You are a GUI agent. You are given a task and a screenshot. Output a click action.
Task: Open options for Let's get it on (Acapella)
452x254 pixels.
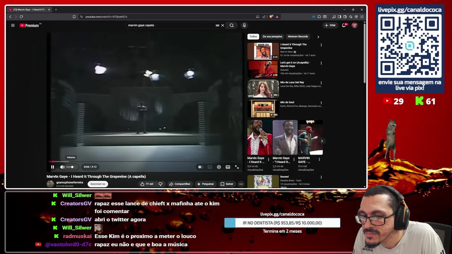click(321, 63)
